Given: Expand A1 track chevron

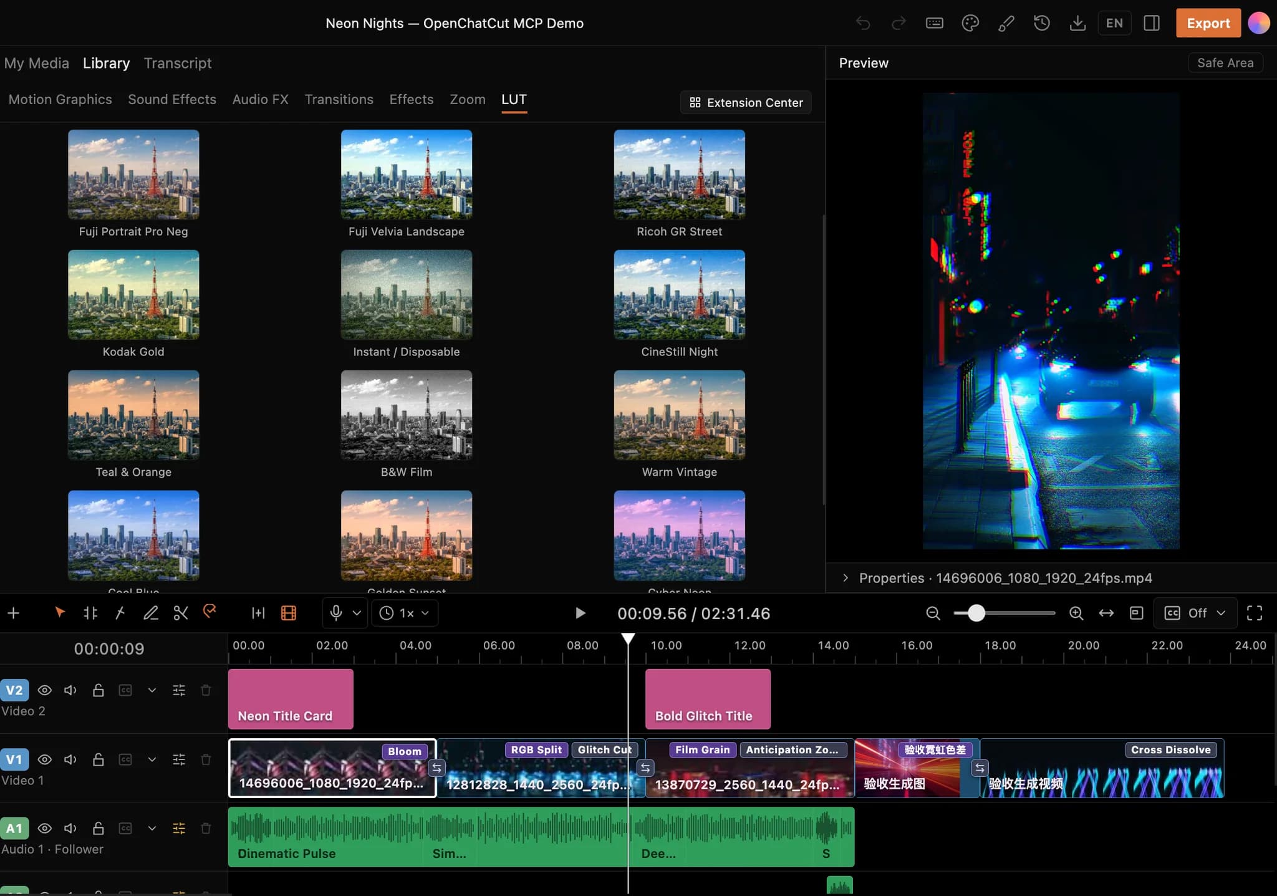Looking at the screenshot, I should [152, 828].
